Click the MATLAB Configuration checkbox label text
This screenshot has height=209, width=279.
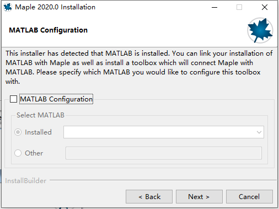(56, 99)
